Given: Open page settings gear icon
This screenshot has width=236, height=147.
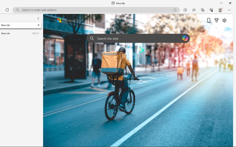Looking at the screenshot, I should (225, 21).
